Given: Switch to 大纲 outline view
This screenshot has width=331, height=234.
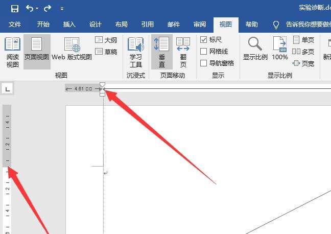Looking at the screenshot, I should click(106, 40).
